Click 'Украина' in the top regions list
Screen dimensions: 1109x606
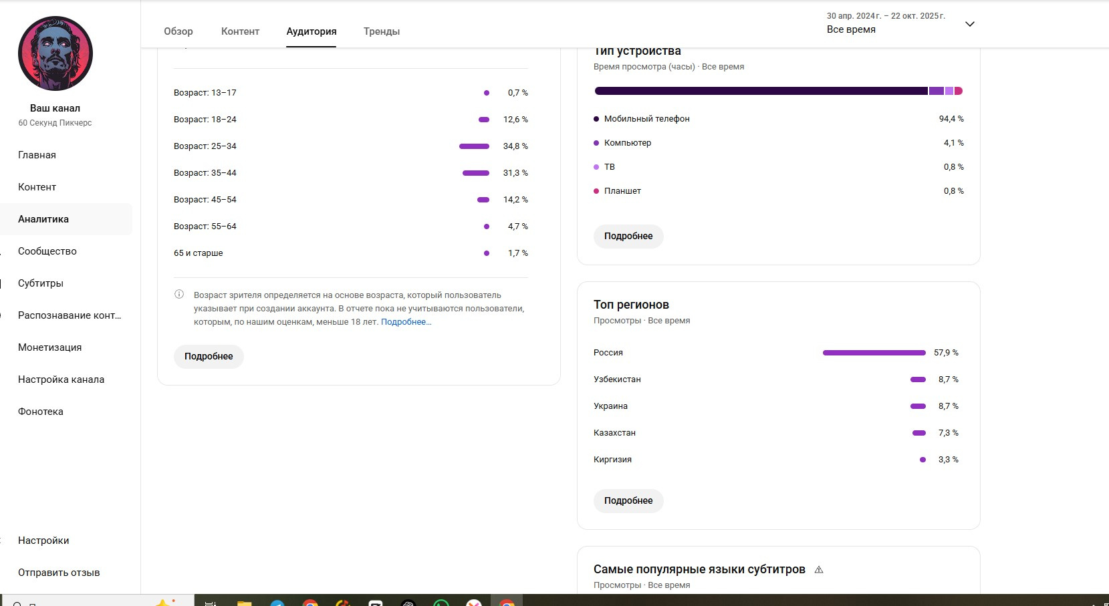(x=610, y=406)
